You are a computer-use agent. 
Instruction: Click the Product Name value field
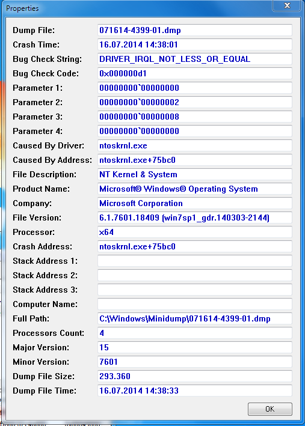point(195,189)
